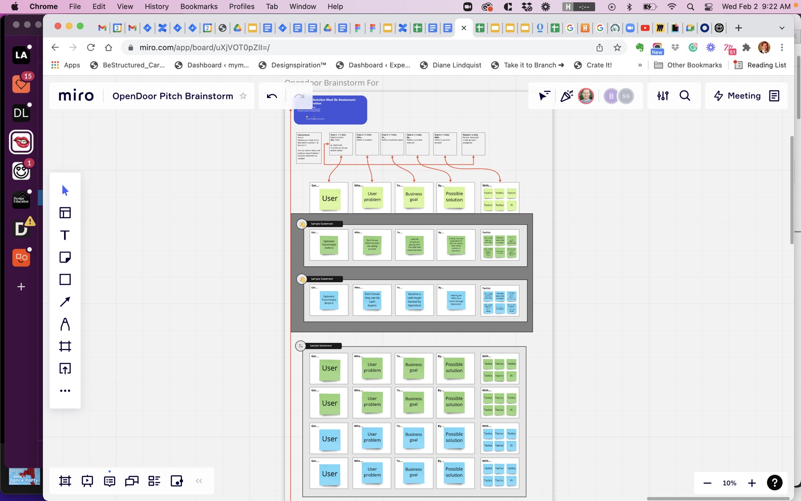The height and width of the screenshot is (501, 801).
Task: Open the notes panel icon next to Meeting
Action: (x=774, y=96)
